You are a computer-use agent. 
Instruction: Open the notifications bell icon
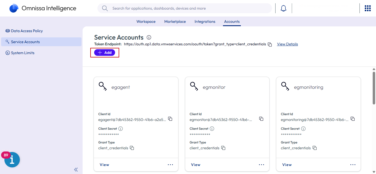pos(284,8)
